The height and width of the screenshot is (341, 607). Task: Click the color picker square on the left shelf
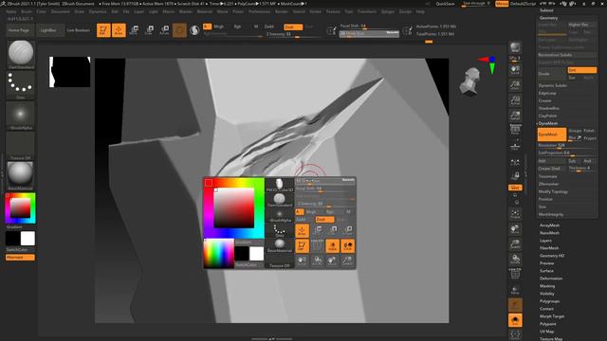(21, 208)
